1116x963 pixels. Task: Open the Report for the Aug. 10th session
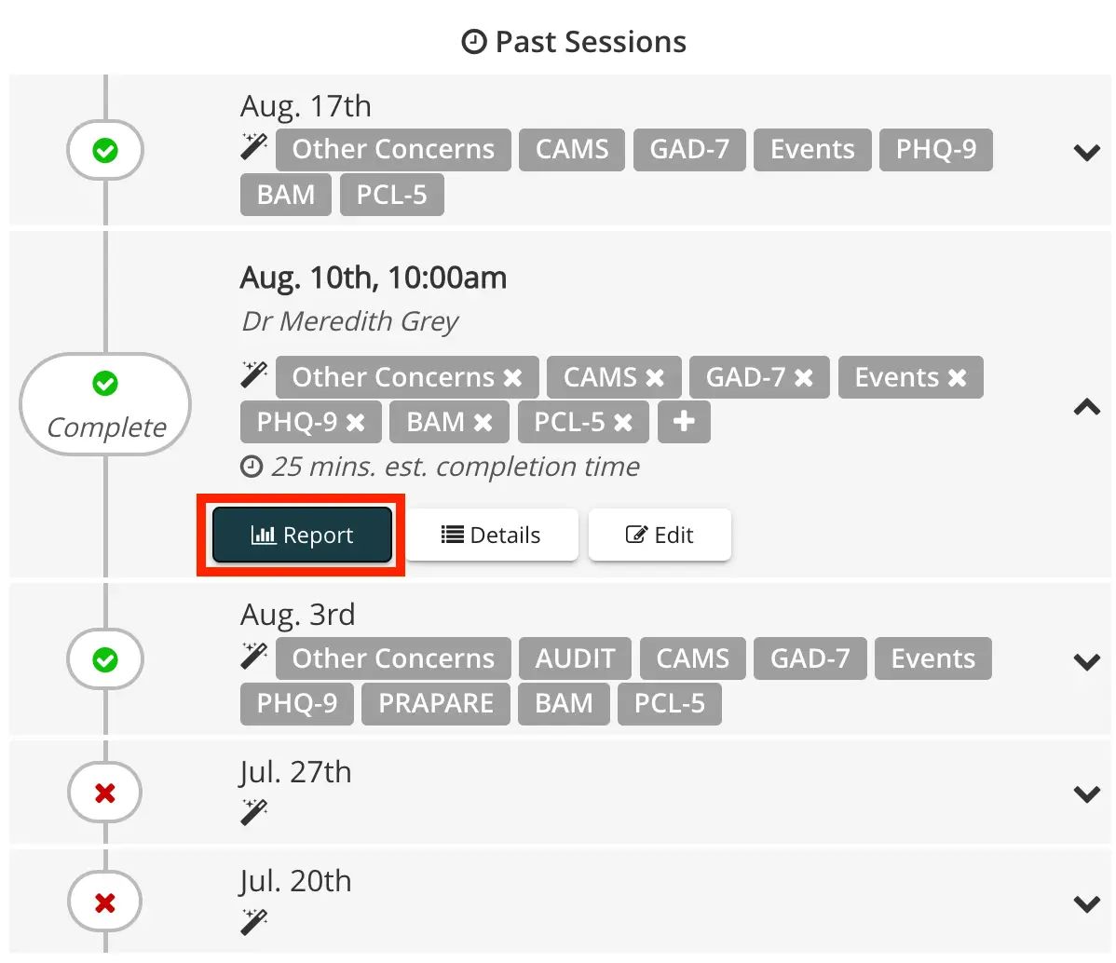[x=301, y=535]
